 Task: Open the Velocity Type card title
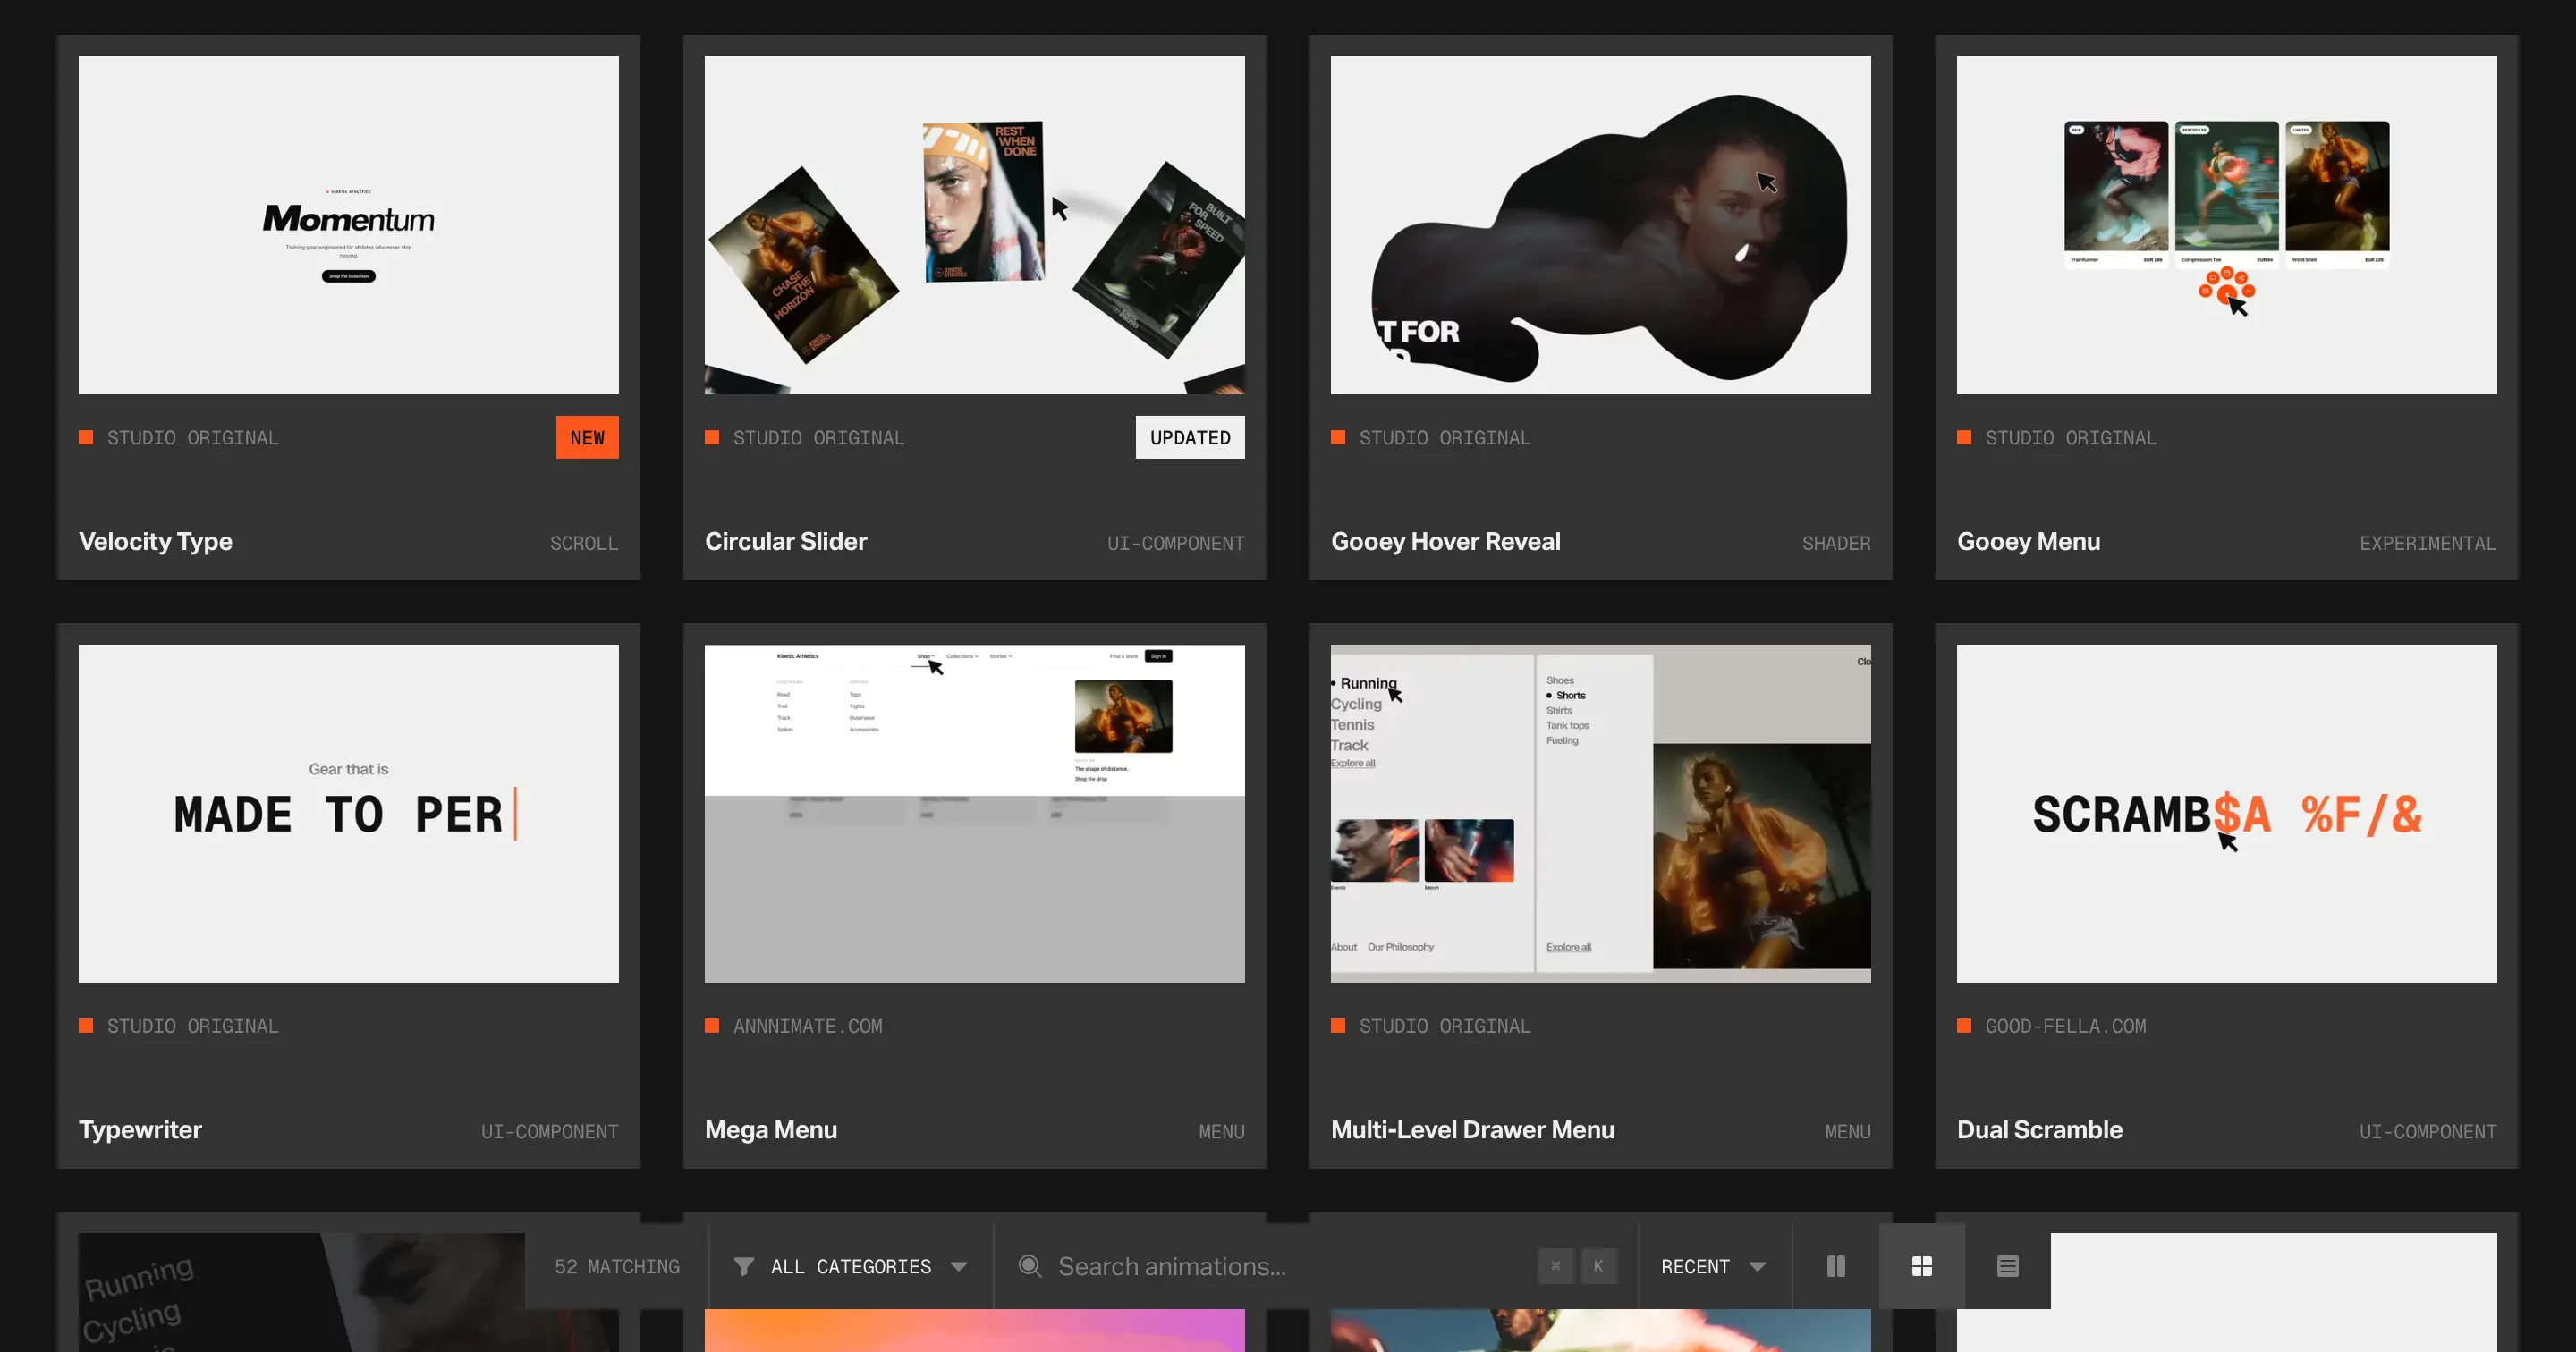pos(156,541)
